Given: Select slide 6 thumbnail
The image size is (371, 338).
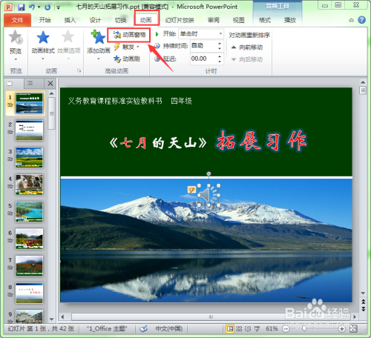Looking at the screenshot, I should click(x=29, y=239).
